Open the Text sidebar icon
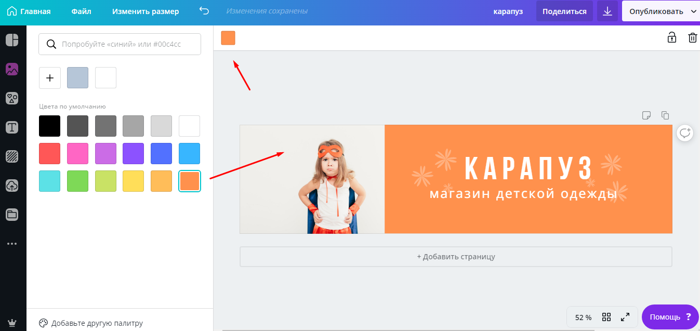Viewport: 700px width, 331px height. tap(12, 127)
